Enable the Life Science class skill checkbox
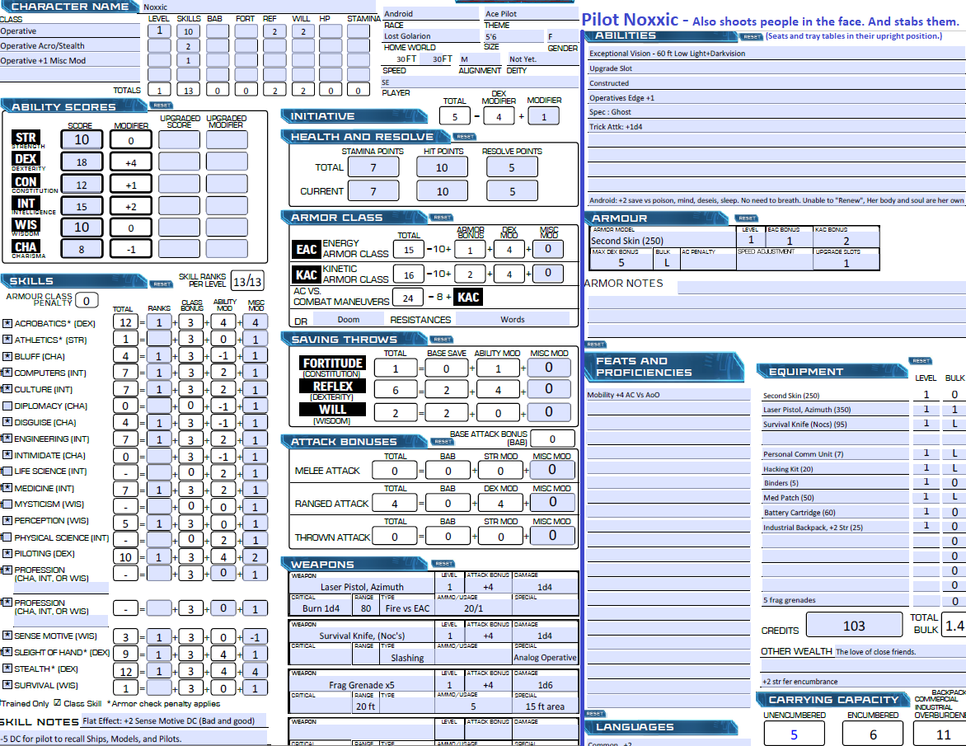This screenshot has width=966, height=746. click(x=7, y=472)
